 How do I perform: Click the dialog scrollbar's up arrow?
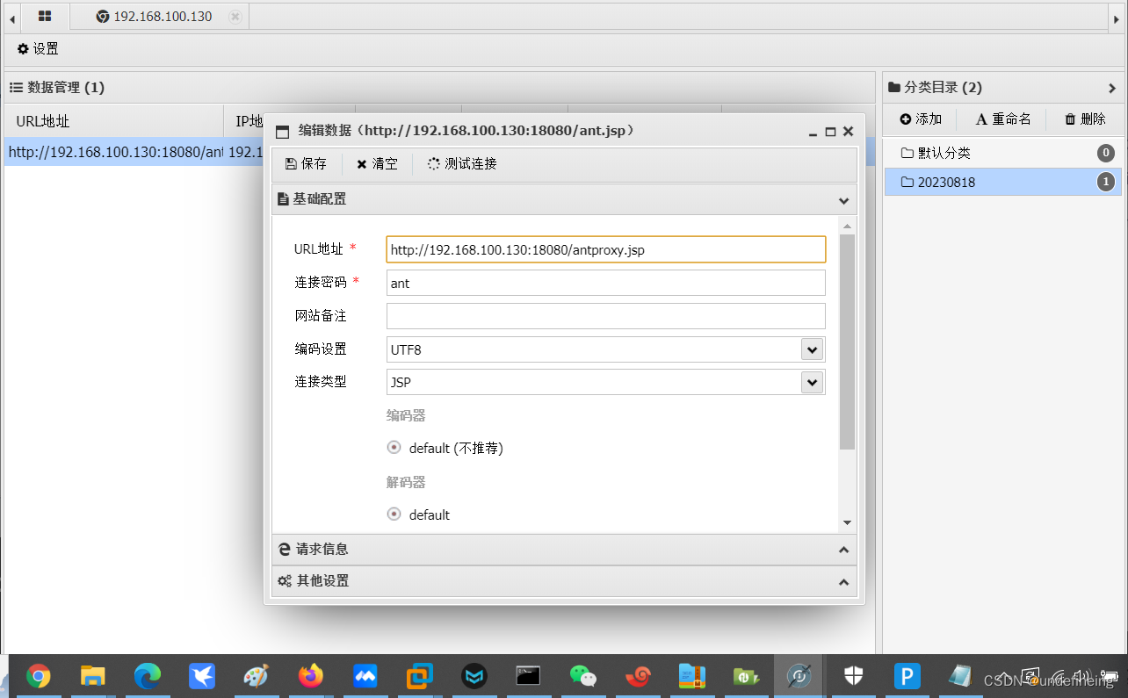[847, 227]
